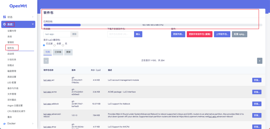Collapse the 系统 menu chevron

(33, 24)
